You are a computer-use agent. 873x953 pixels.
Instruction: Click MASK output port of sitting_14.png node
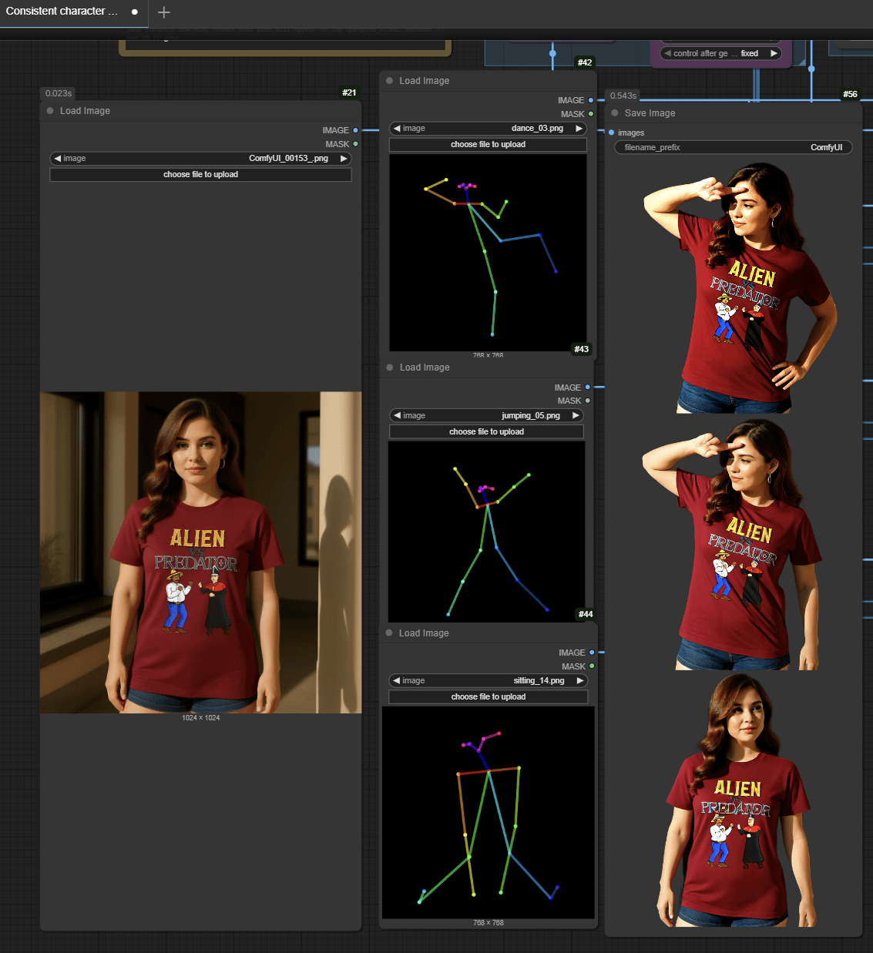(592, 666)
